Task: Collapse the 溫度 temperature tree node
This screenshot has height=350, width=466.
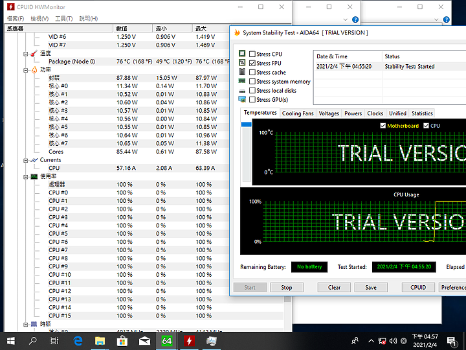Action: [25, 54]
